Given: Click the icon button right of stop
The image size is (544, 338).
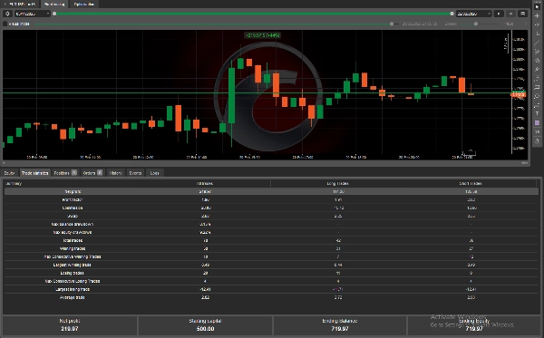Looking at the screenshot, I should 522,14.
